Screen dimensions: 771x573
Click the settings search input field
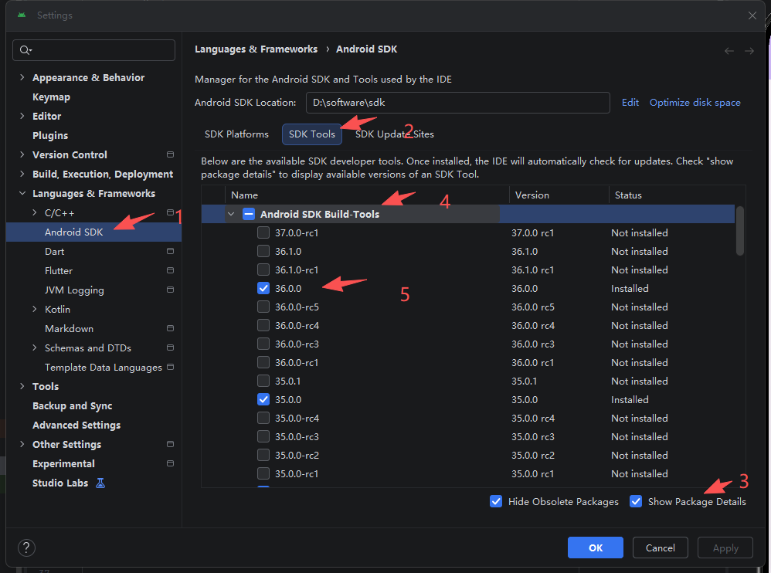93,50
